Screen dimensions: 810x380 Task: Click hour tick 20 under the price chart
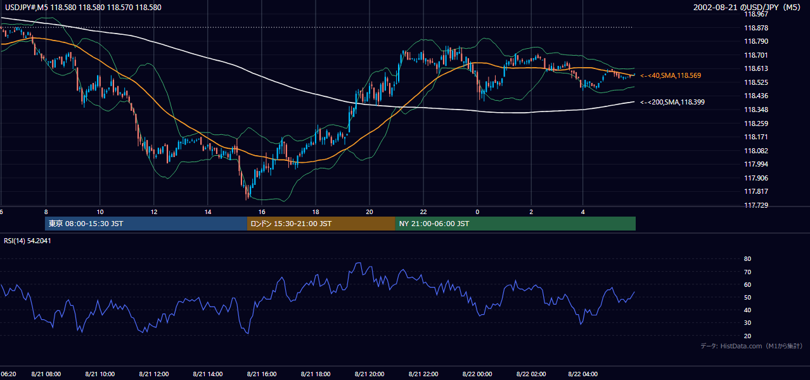(370, 212)
